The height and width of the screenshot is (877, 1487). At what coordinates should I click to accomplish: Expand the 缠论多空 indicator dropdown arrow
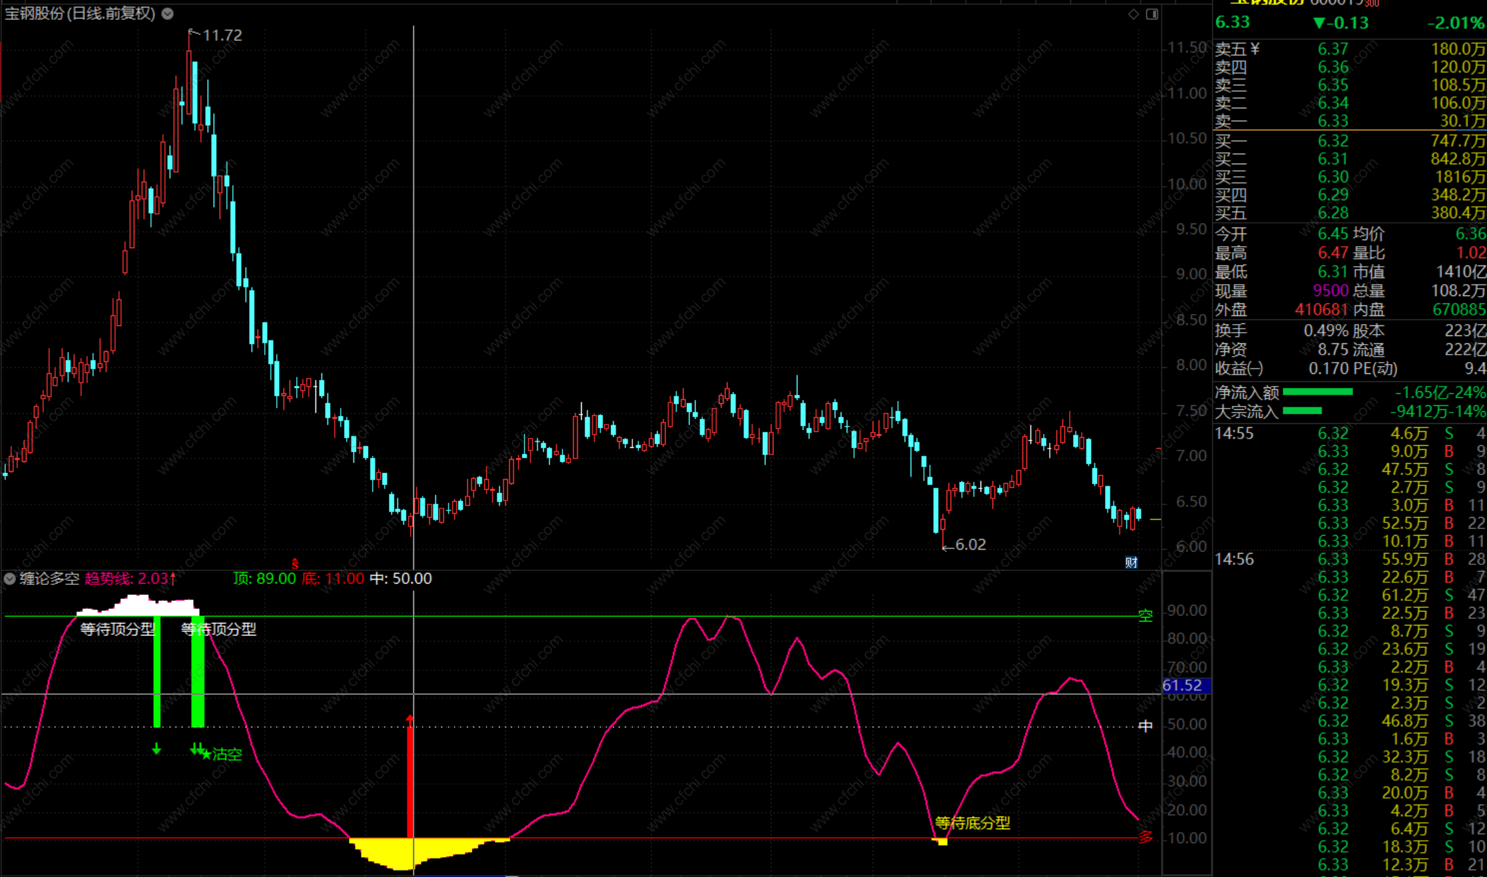[9, 579]
